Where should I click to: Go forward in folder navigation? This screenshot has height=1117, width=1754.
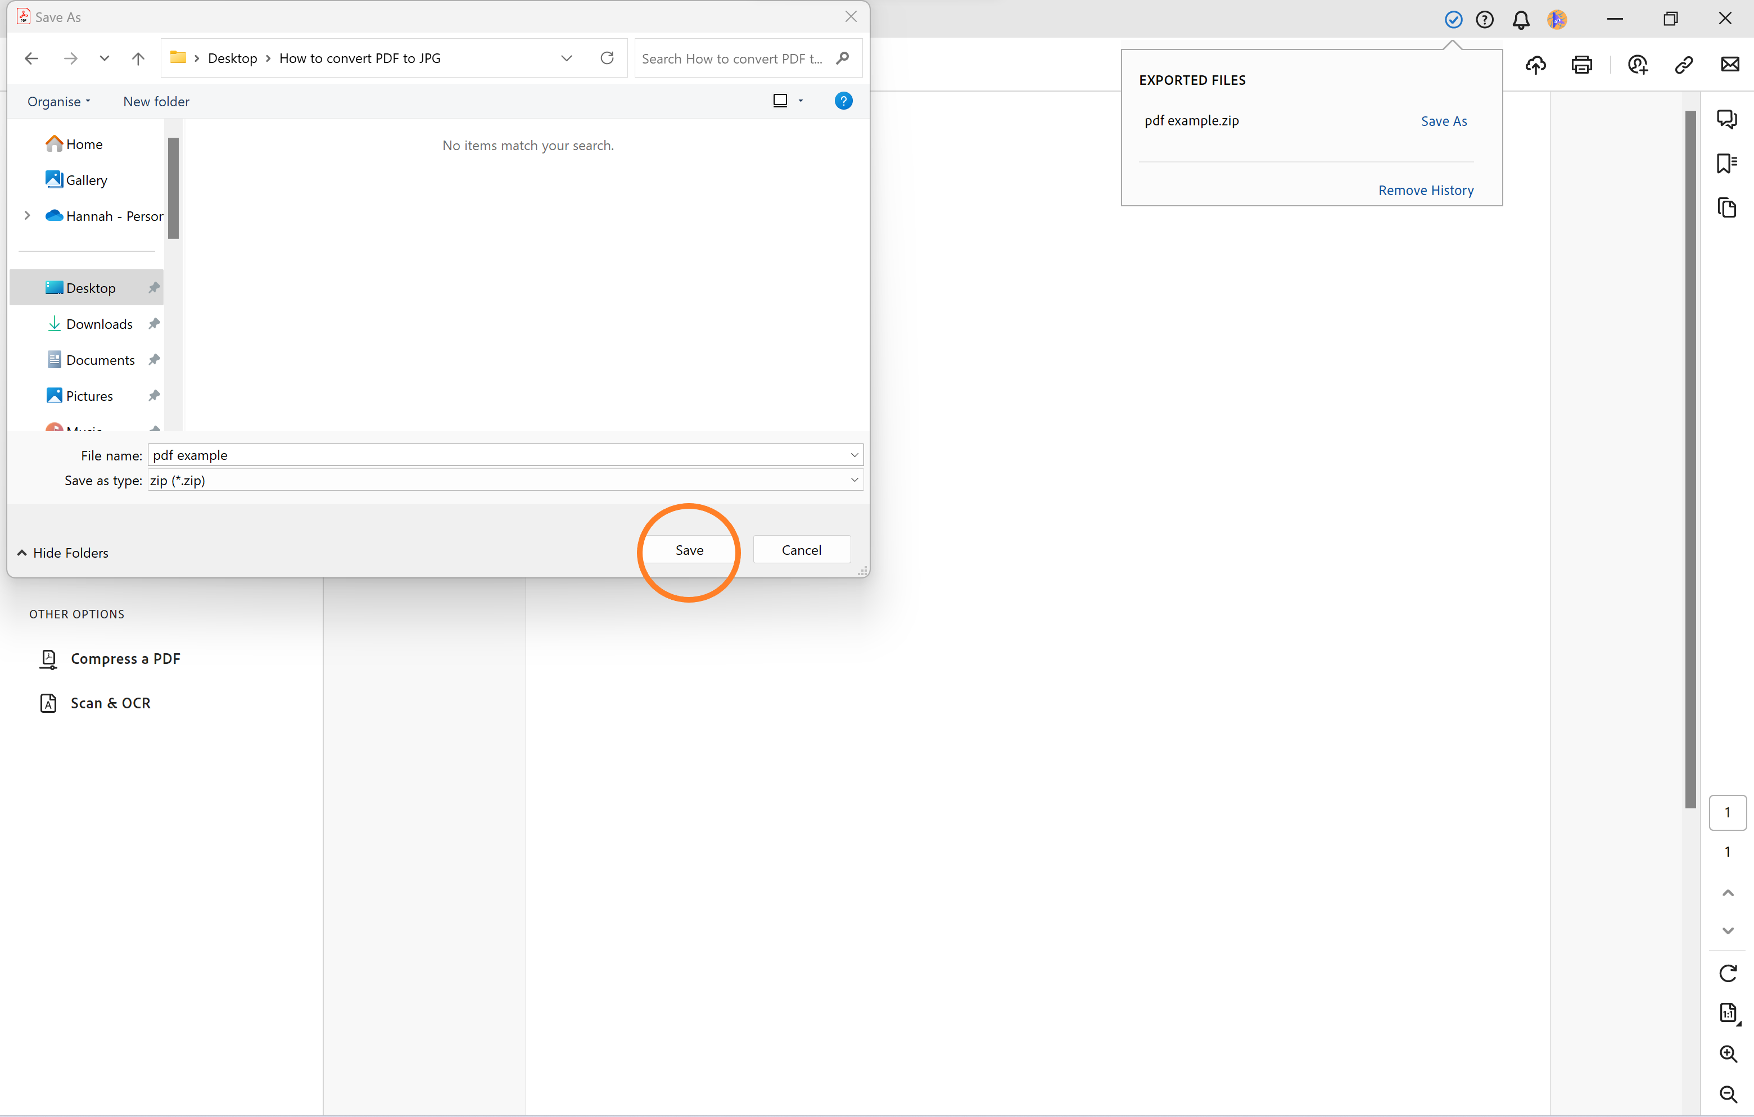[71, 58]
